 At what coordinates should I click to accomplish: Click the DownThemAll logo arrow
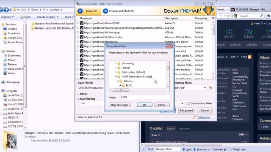pyautogui.click(x=208, y=11)
